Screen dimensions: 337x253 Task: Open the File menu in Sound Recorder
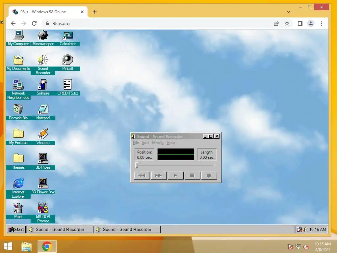tap(136, 143)
